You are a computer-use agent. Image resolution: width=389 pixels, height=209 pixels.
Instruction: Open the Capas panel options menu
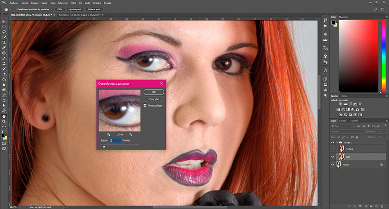click(386, 121)
